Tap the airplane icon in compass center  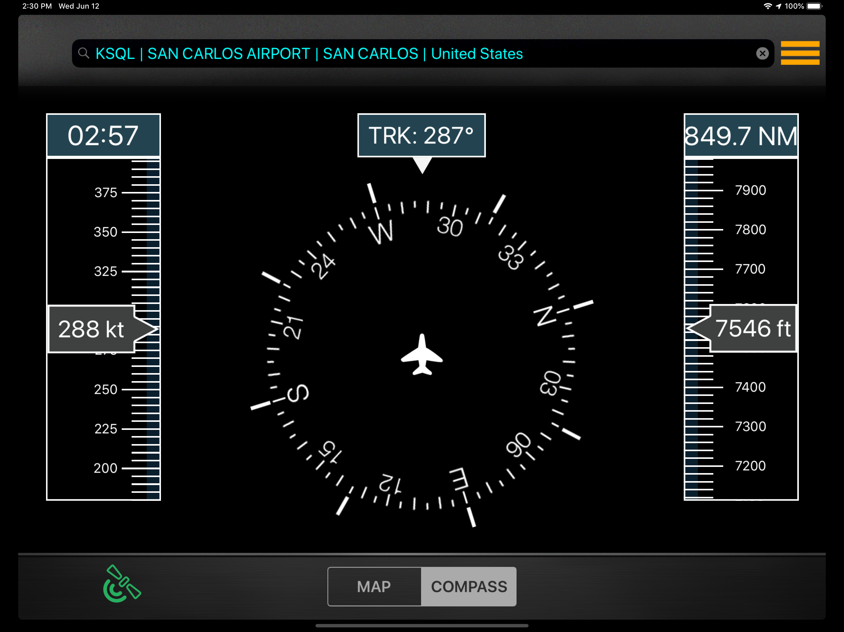pyautogui.click(x=422, y=355)
